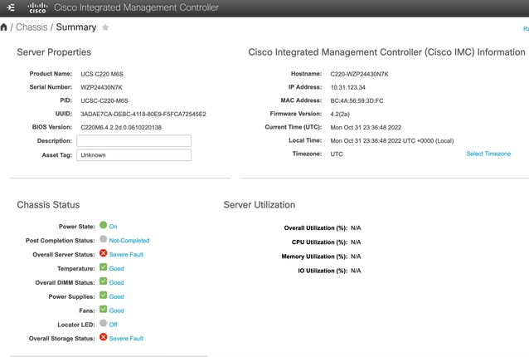Open the Temperature Good link
529x357 pixels.
pos(116,268)
